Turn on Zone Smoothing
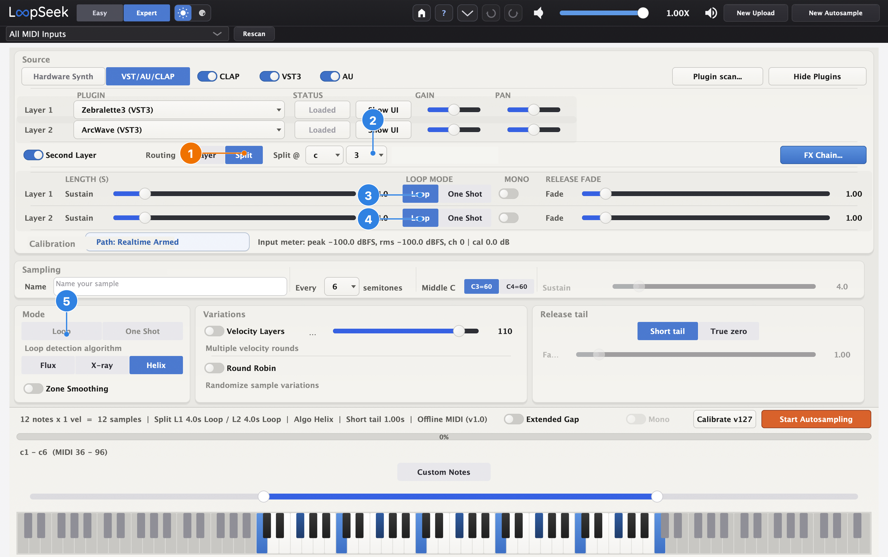This screenshot has height=557, width=888. [x=33, y=389]
